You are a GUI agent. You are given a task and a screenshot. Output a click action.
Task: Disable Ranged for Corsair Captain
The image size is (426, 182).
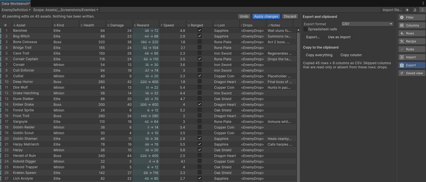(200, 59)
